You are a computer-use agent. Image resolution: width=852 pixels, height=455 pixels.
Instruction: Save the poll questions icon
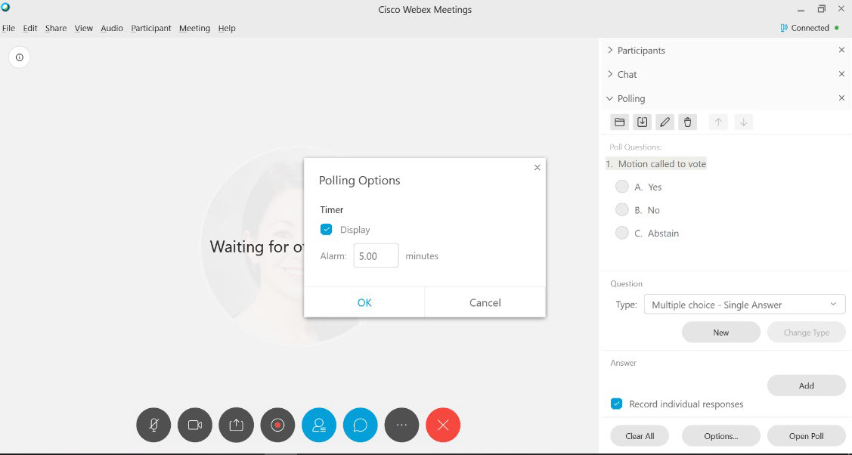[643, 122]
